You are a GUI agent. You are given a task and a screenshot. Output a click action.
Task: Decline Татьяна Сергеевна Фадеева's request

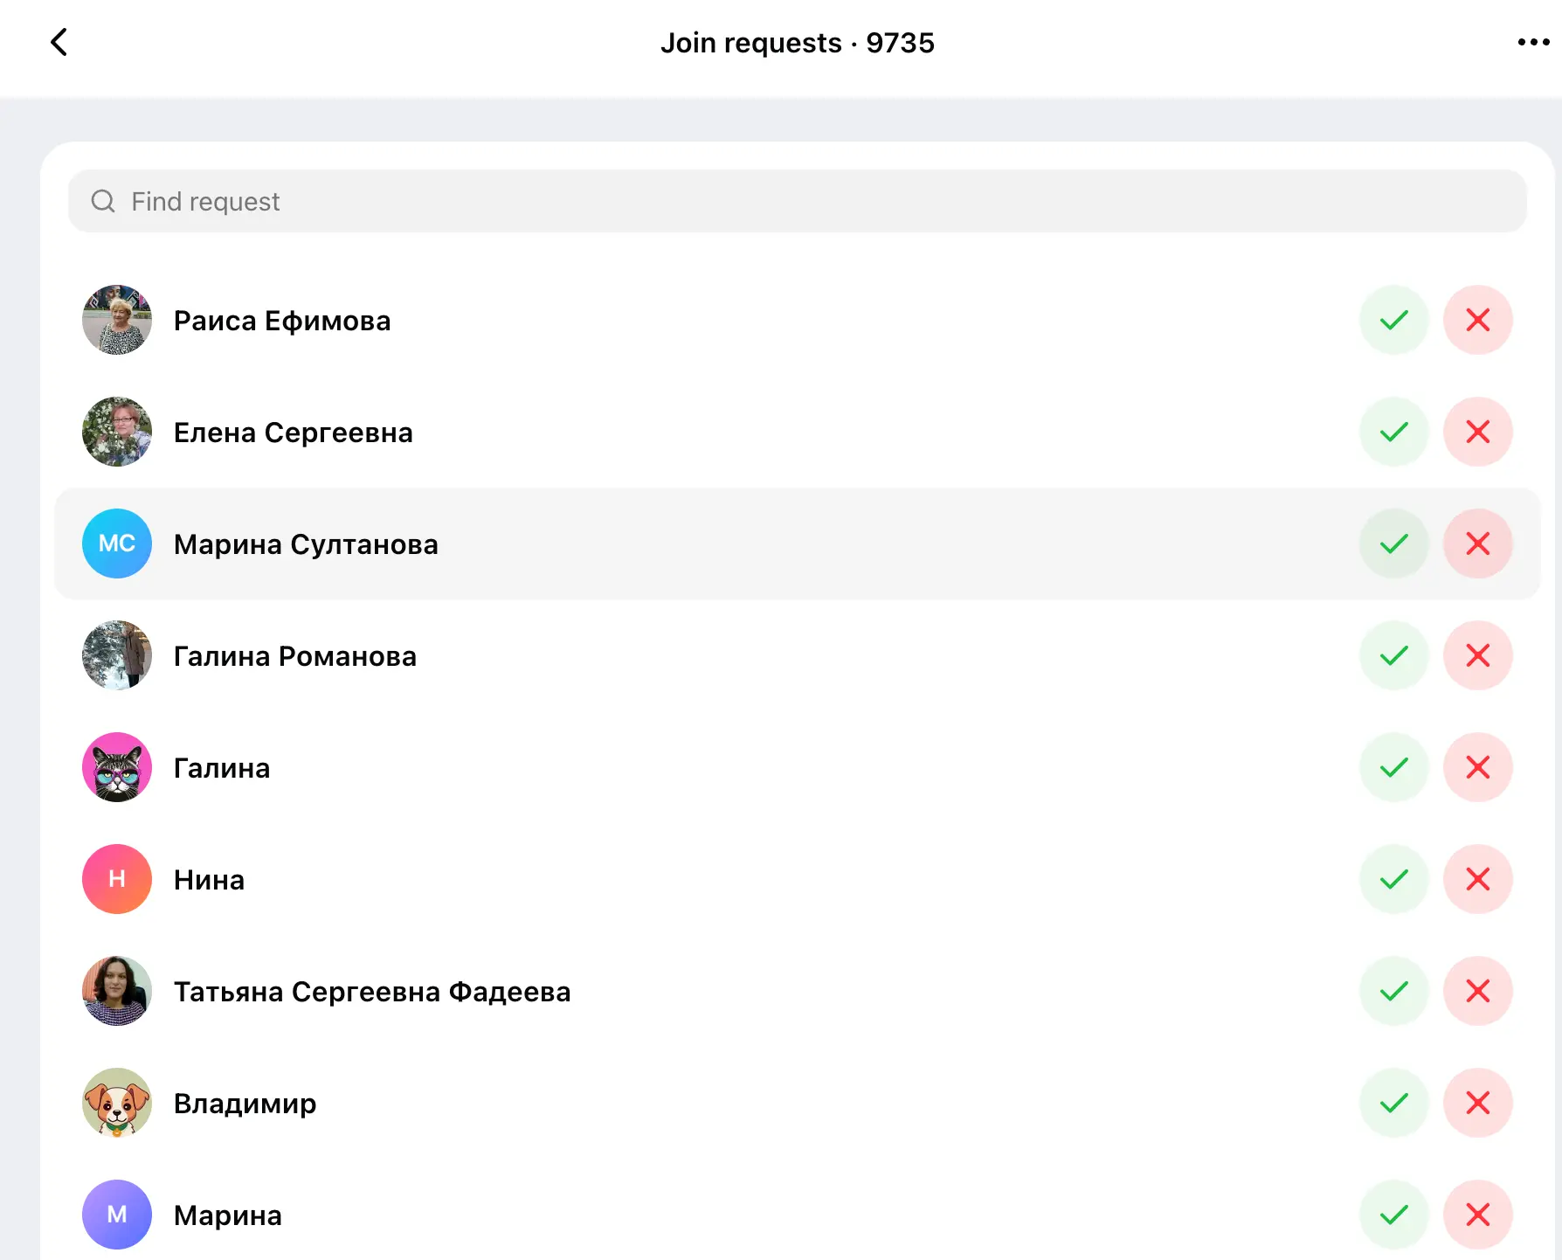click(1478, 991)
